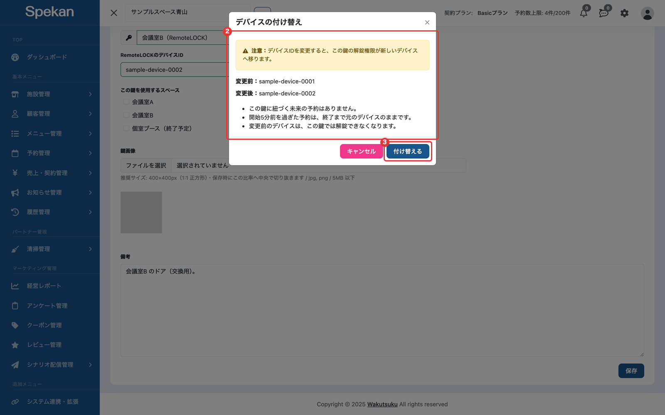Check the 個室ブース（終了予定） checkbox
This screenshot has width=665, height=415.
tap(126, 128)
